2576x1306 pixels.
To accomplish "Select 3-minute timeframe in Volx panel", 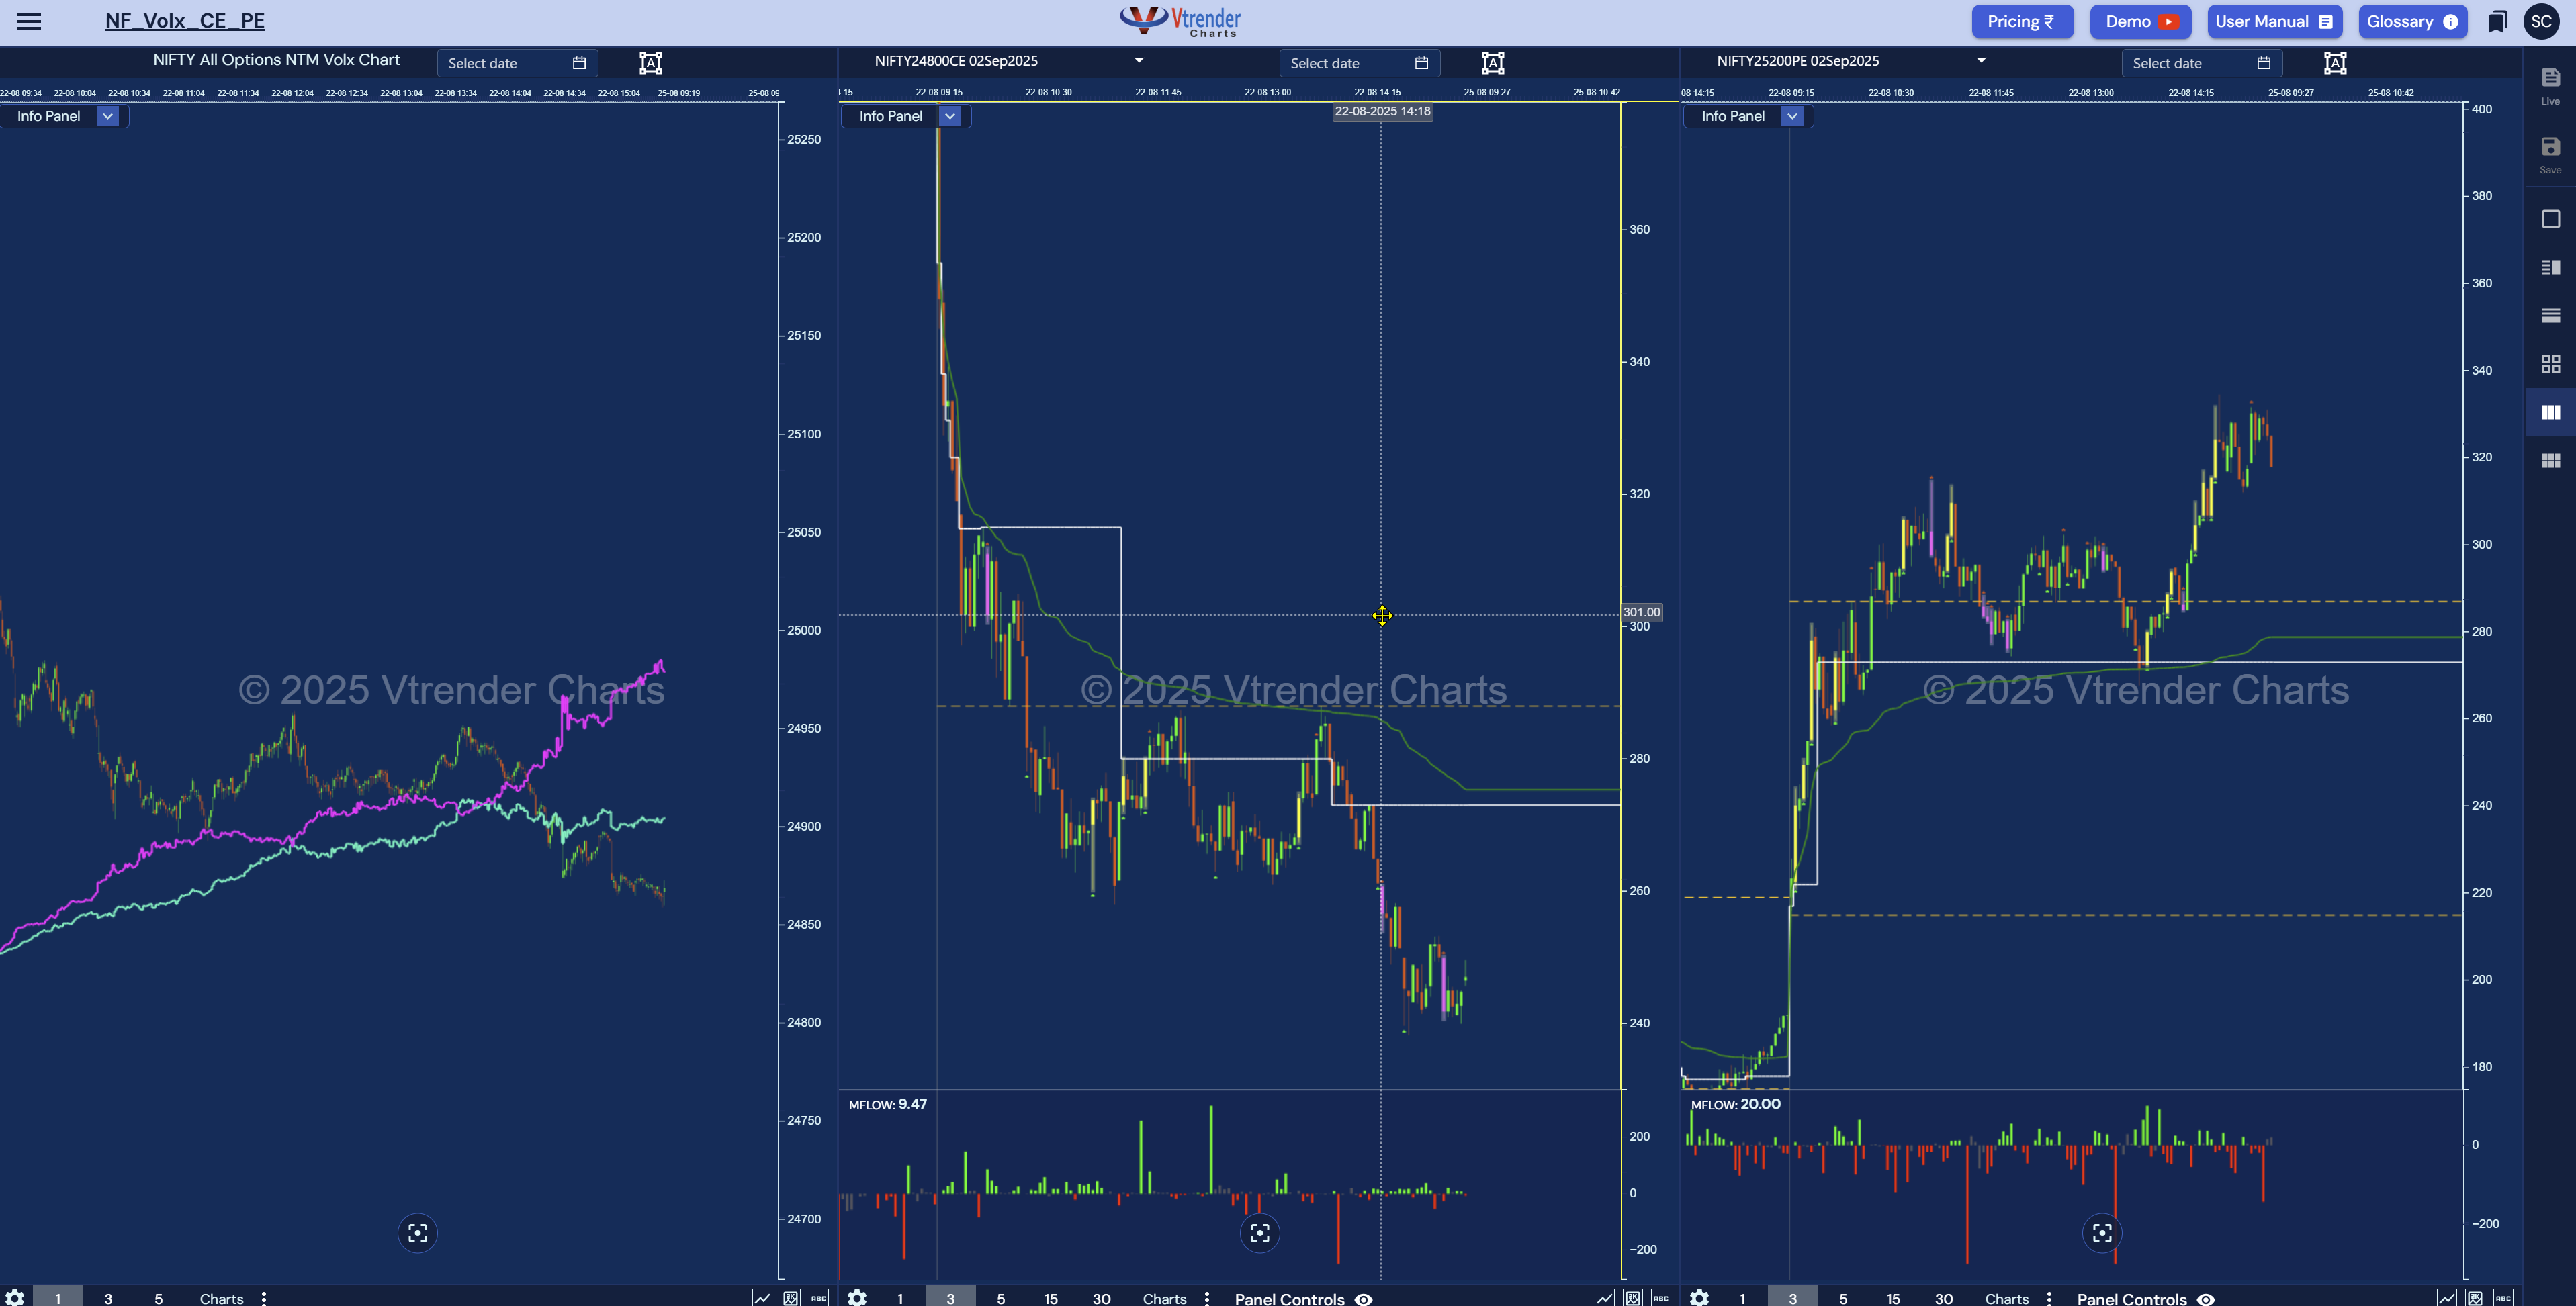I will pos(108,1298).
